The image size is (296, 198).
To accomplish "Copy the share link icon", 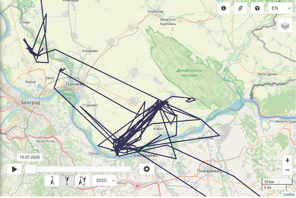I will [x=240, y=8].
